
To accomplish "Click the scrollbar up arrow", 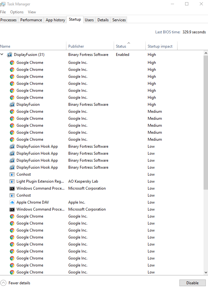I will [206, 53].
